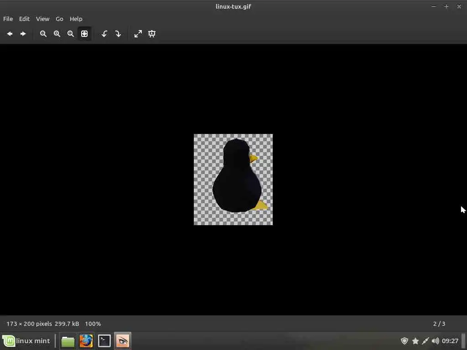Open the Linux Mint start menu

(26, 341)
